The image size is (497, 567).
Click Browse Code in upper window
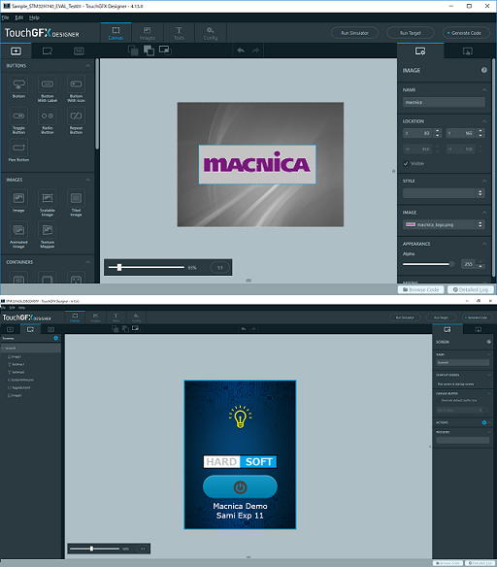[420, 289]
